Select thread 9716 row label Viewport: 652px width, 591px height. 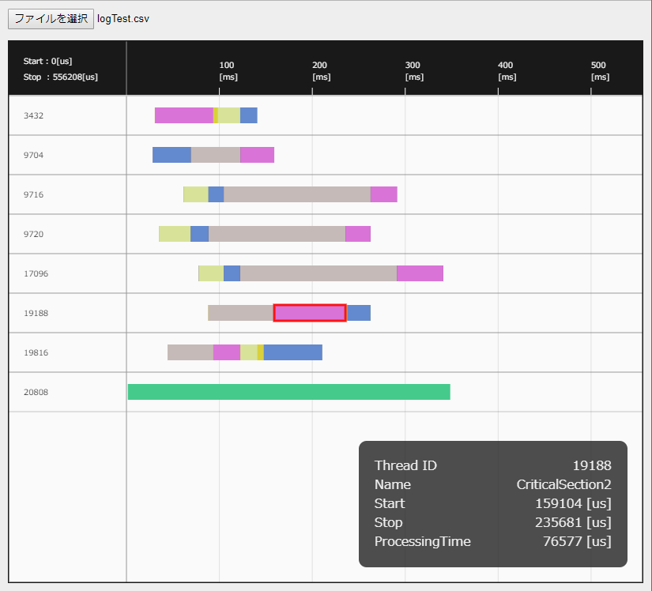pos(33,194)
